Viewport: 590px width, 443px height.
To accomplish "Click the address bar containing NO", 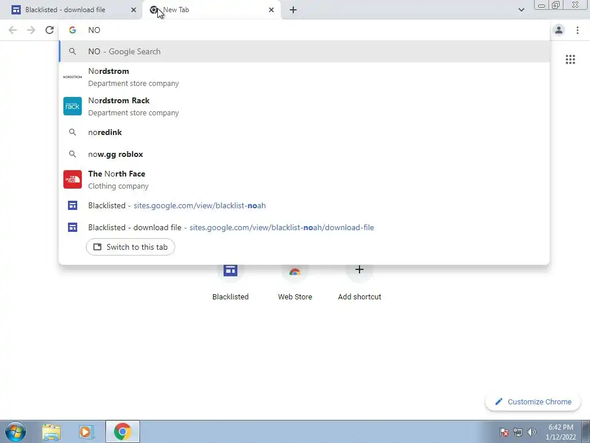I will (x=304, y=30).
